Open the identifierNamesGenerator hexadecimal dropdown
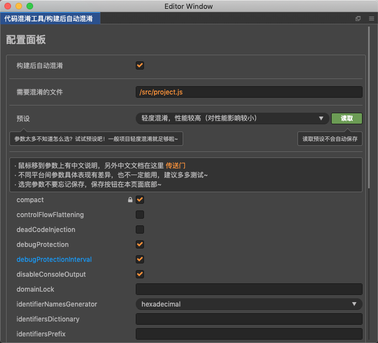Screen dimensions: 378x343 (x=249, y=304)
